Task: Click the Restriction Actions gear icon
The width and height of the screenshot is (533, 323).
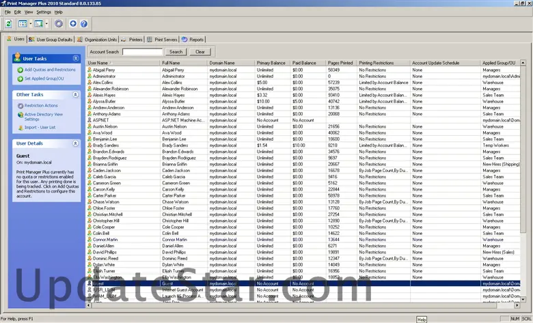Action: click(19, 106)
